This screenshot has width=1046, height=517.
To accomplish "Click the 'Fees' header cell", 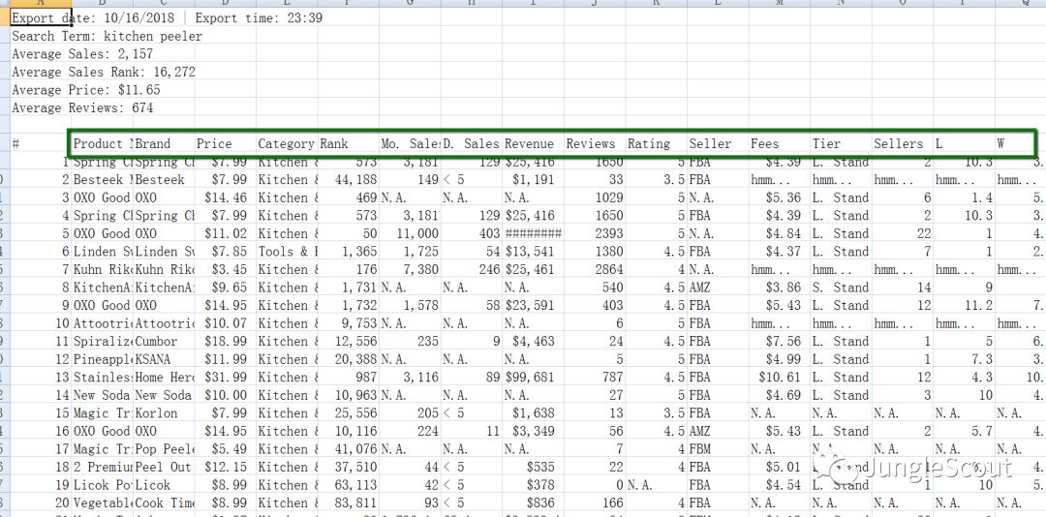I will coord(779,143).
